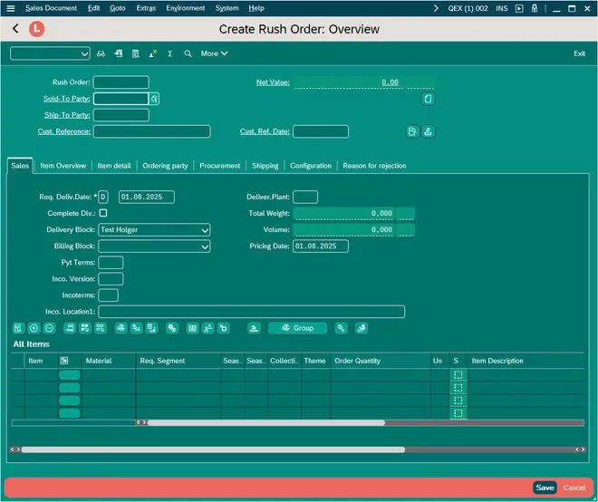
Task: Toggle the Complete Dlv. checkbox
Action: click(x=103, y=213)
